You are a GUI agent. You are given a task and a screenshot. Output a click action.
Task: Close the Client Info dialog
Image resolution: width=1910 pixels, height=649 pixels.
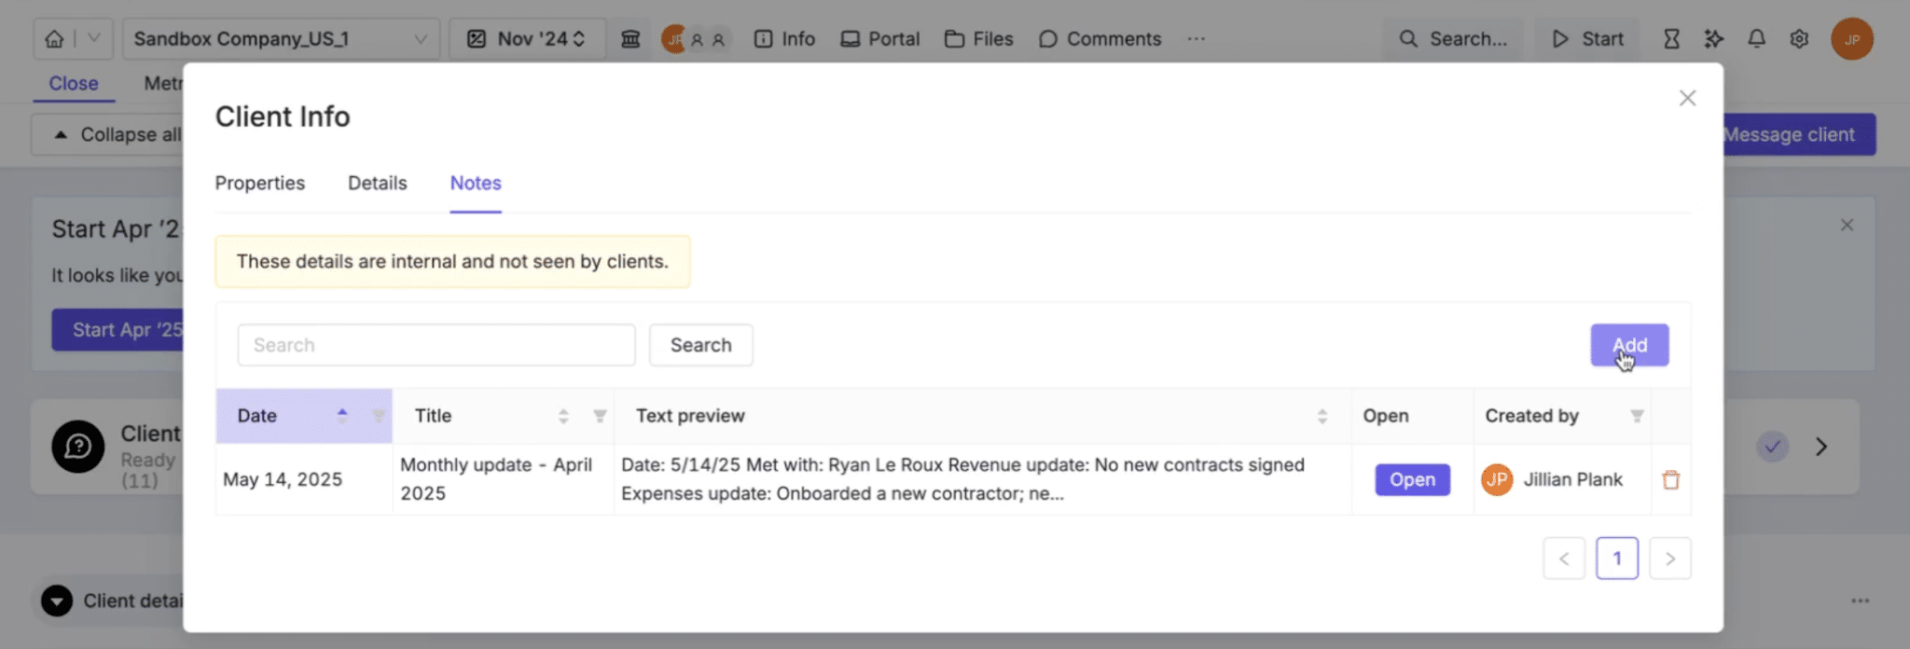point(1687,98)
